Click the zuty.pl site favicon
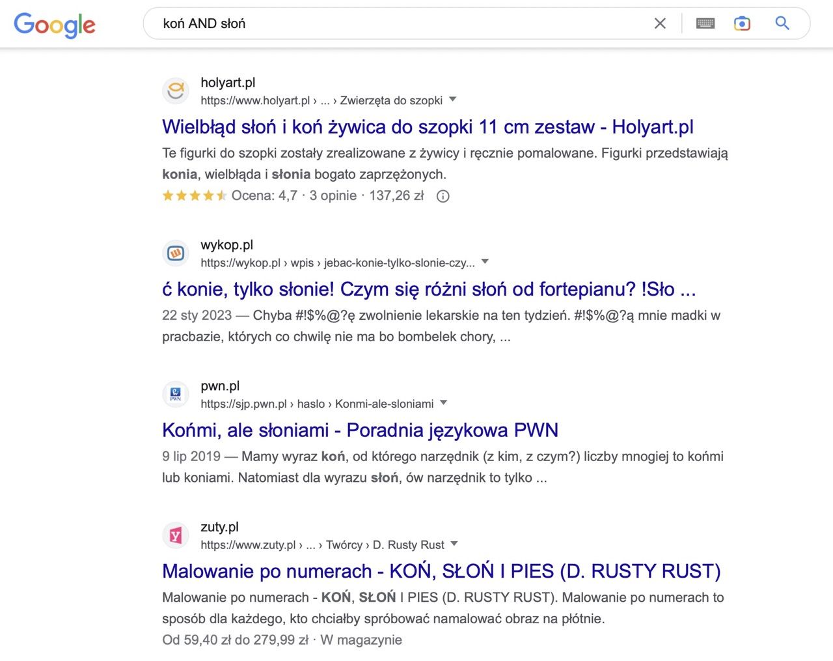833x661 pixels. coord(176,535)
